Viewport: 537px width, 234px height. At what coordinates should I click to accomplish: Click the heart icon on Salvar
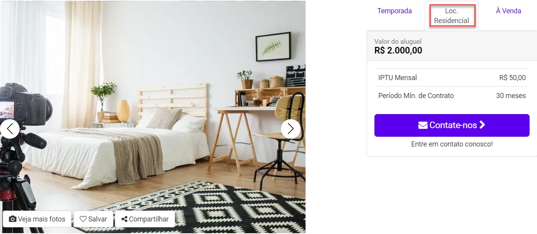pos(83,219)
